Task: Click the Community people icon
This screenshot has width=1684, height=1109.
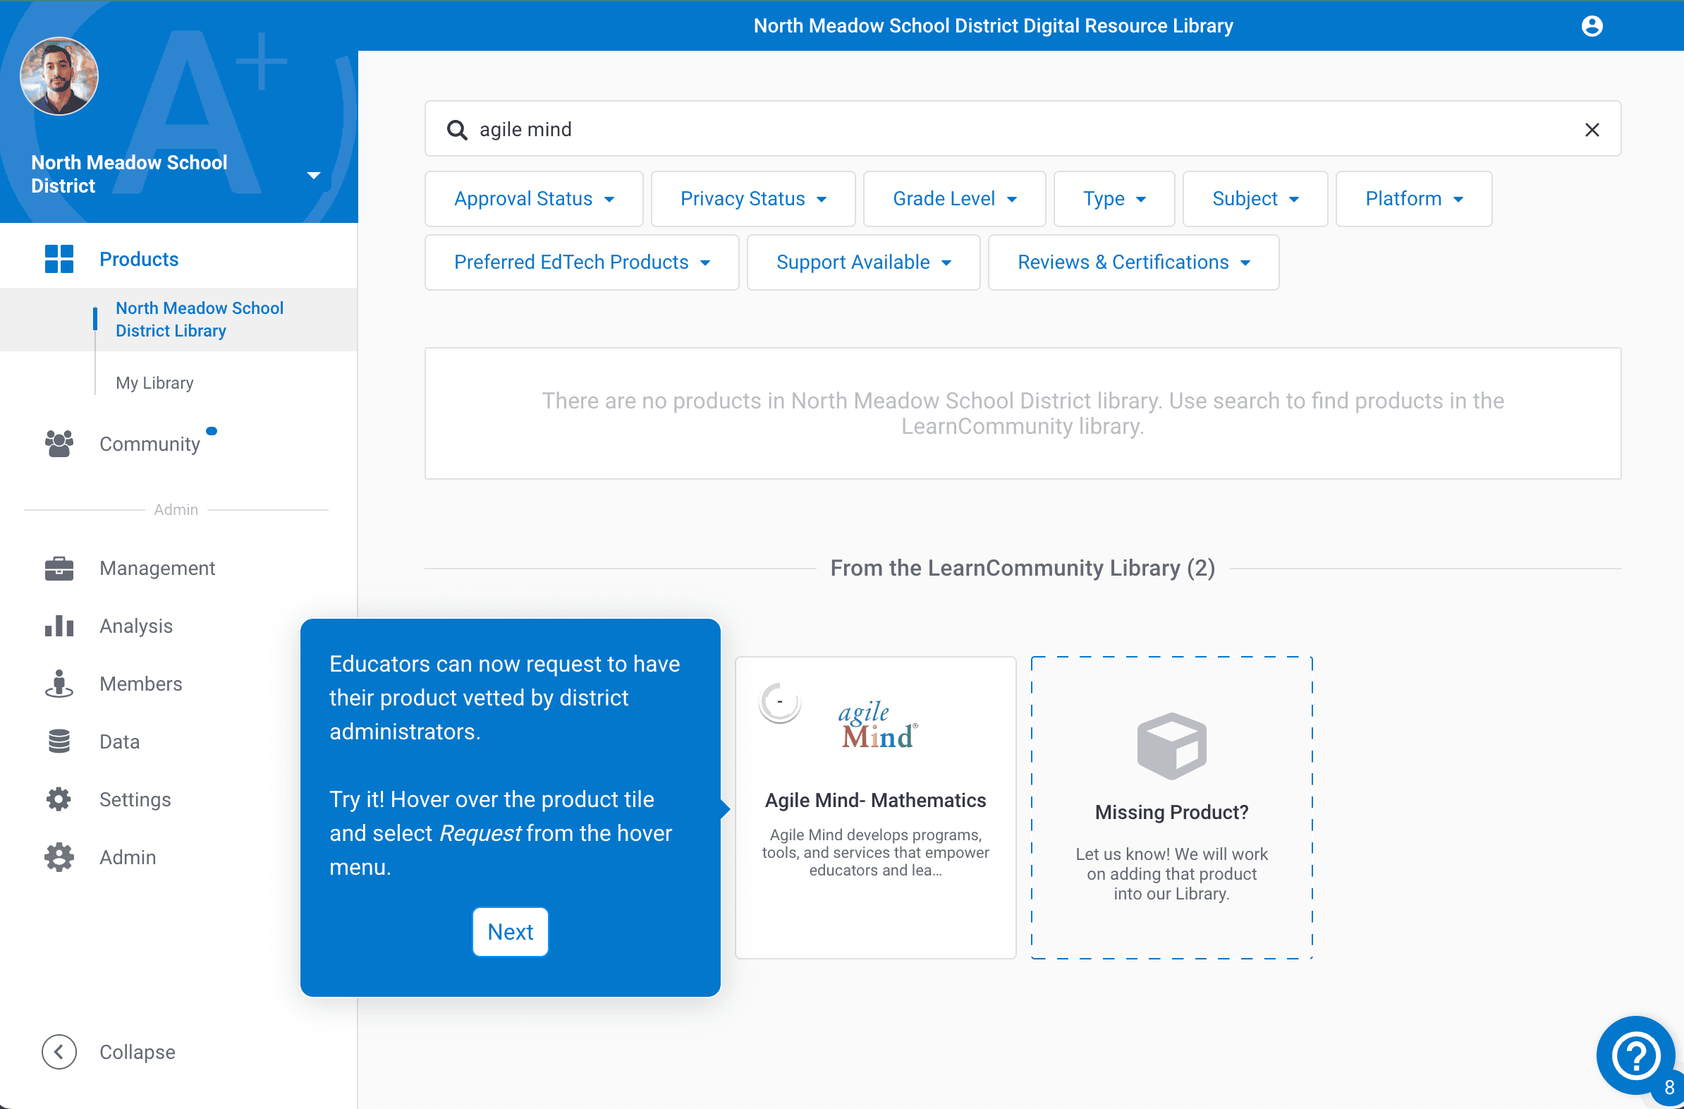Action: pos(59,444)
